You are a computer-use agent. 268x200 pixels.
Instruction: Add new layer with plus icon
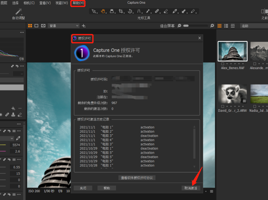83,26
